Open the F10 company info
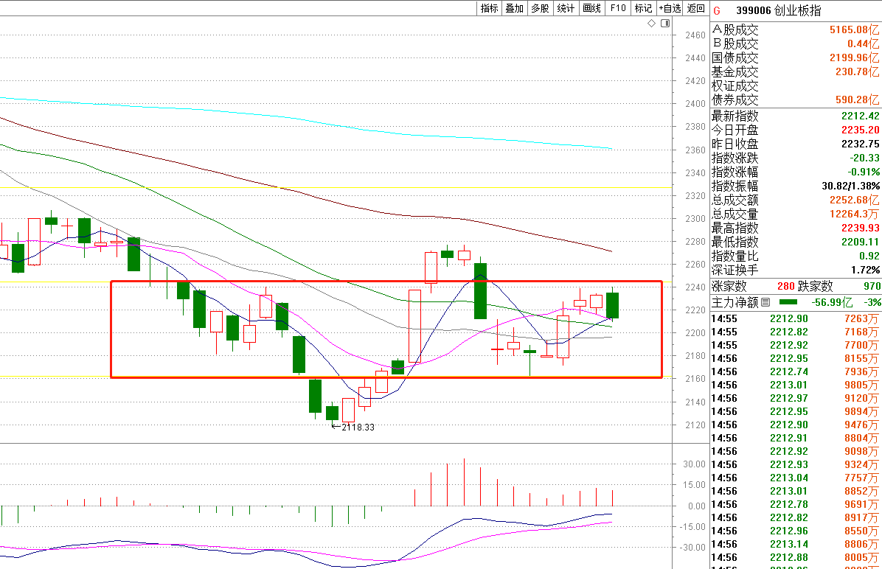The image size is (882, 569). coord(618,8)
